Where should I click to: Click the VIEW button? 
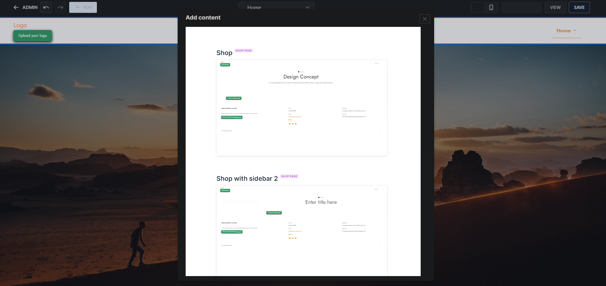[555, 7]
